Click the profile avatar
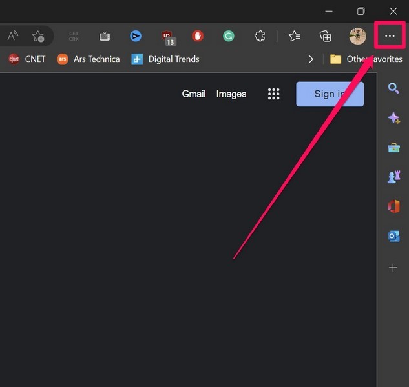 (x=357, y=36)
